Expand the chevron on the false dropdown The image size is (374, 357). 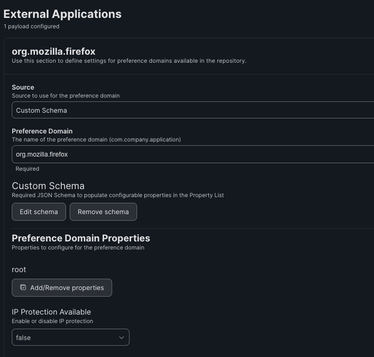point(122,338)
